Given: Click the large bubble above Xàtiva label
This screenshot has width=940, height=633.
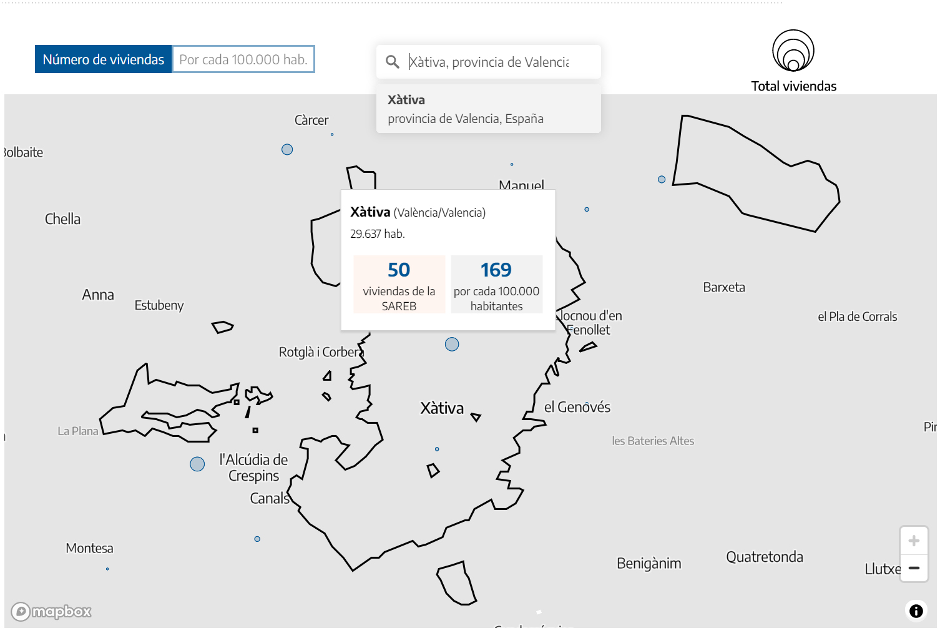Looking at the screenshot, I should 452,344.
